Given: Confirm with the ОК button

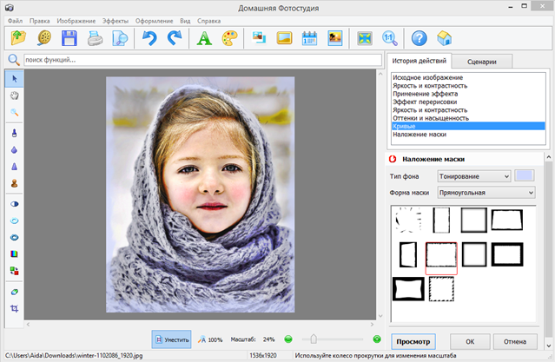Looking at the screenshot, I should coord(470,341).
